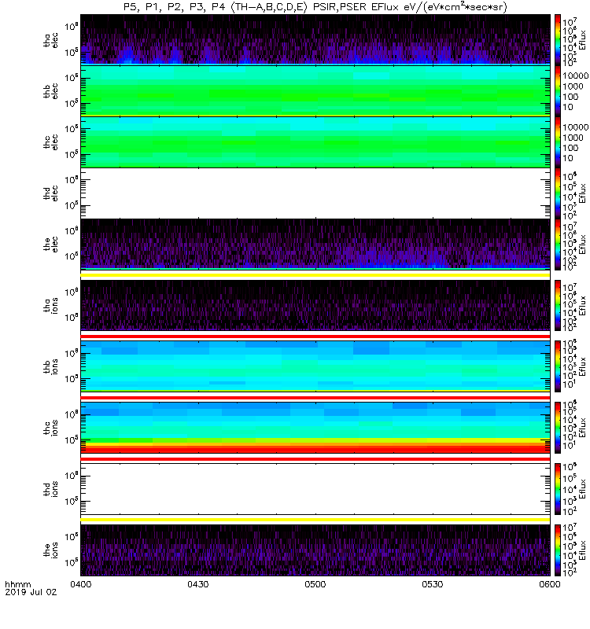Click the plot title mentioning PSIR,PSER EFlux
This screenshot has height=629, width=590.
tap(315, 7)
